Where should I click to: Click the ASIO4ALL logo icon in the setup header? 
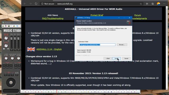point(129,22)
